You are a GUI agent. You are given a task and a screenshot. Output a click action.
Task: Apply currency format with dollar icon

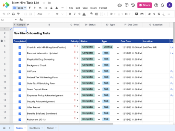(154, 14)
